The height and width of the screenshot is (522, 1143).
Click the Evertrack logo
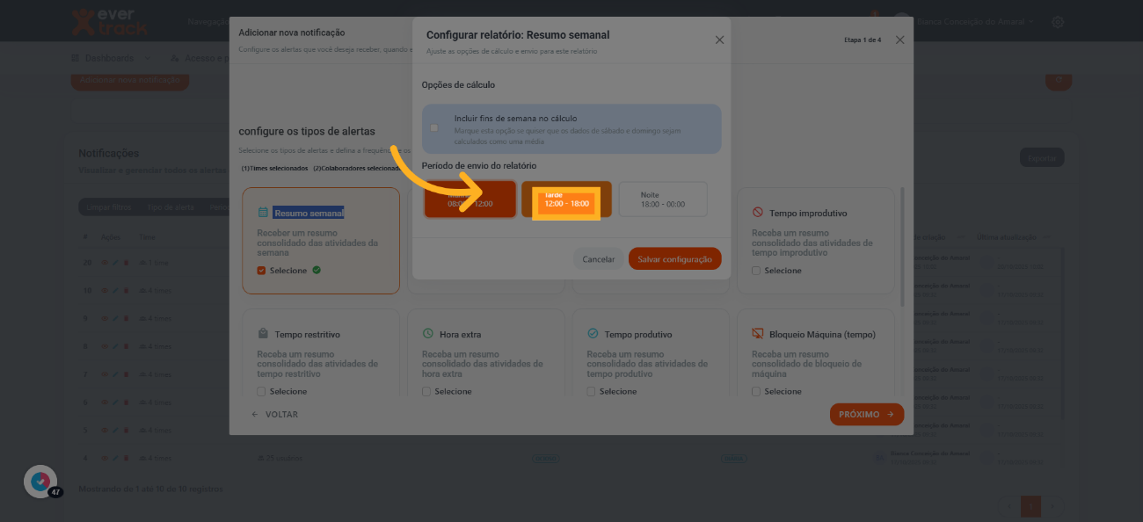pyautogui.click(x=110, y=21)
